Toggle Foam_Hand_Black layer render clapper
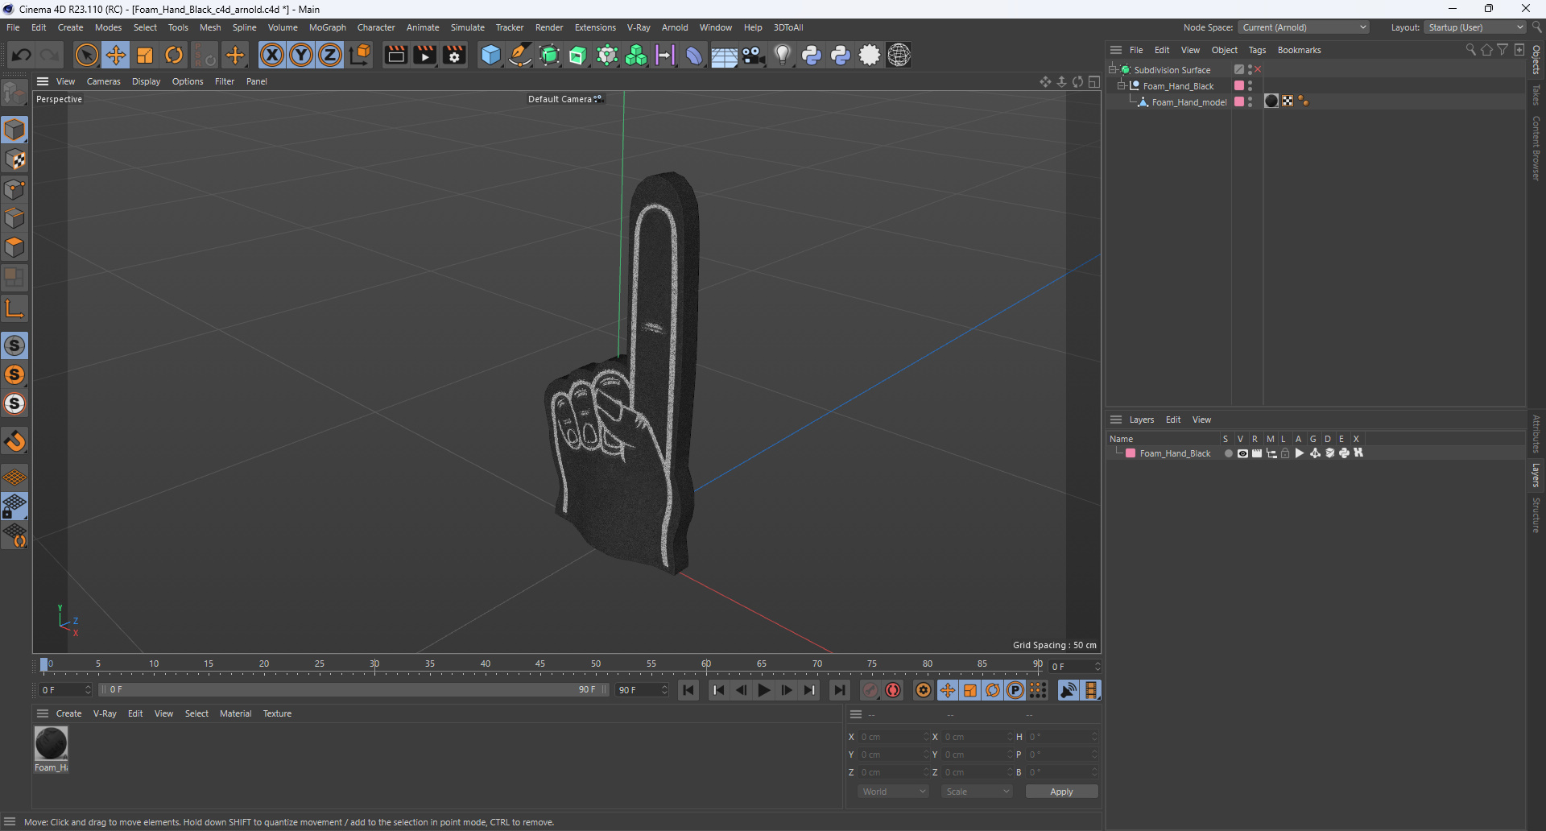Screen dimensions: 1546x831 pos(1257,453)
